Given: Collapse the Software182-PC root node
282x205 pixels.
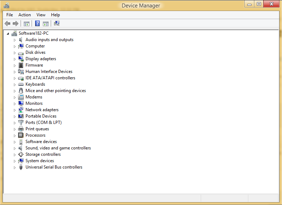Looking at the screenshot, I should [x=8, y=34].
